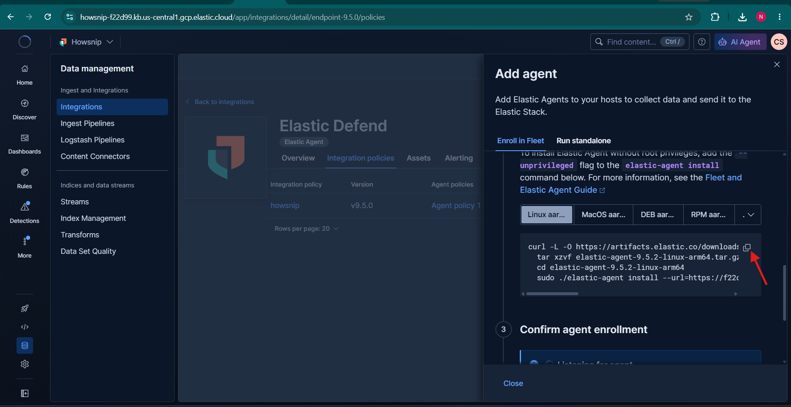Click the browser forward arrow

29,17
